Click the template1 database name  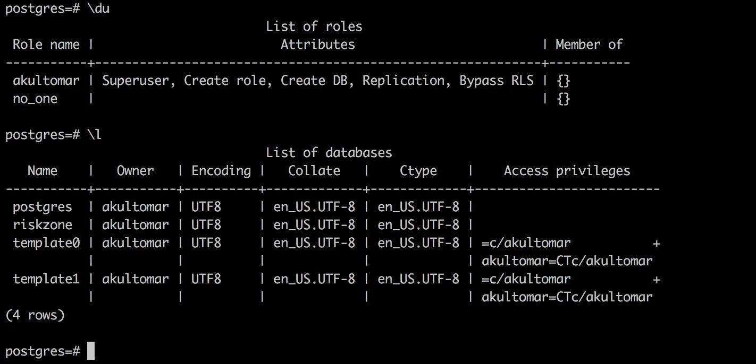46,279
